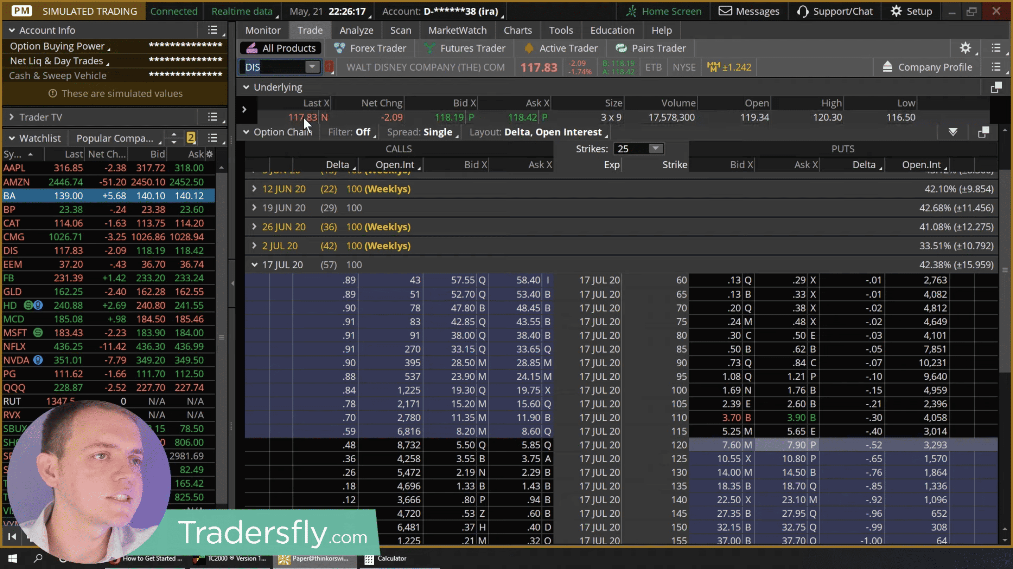Open the Windows Start menu
This screenshot has width=1013, height=569.
[13, 558]
